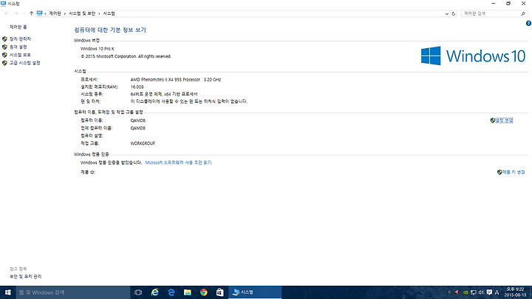
Task: Click the web and Windows search box
Action: 73,292
